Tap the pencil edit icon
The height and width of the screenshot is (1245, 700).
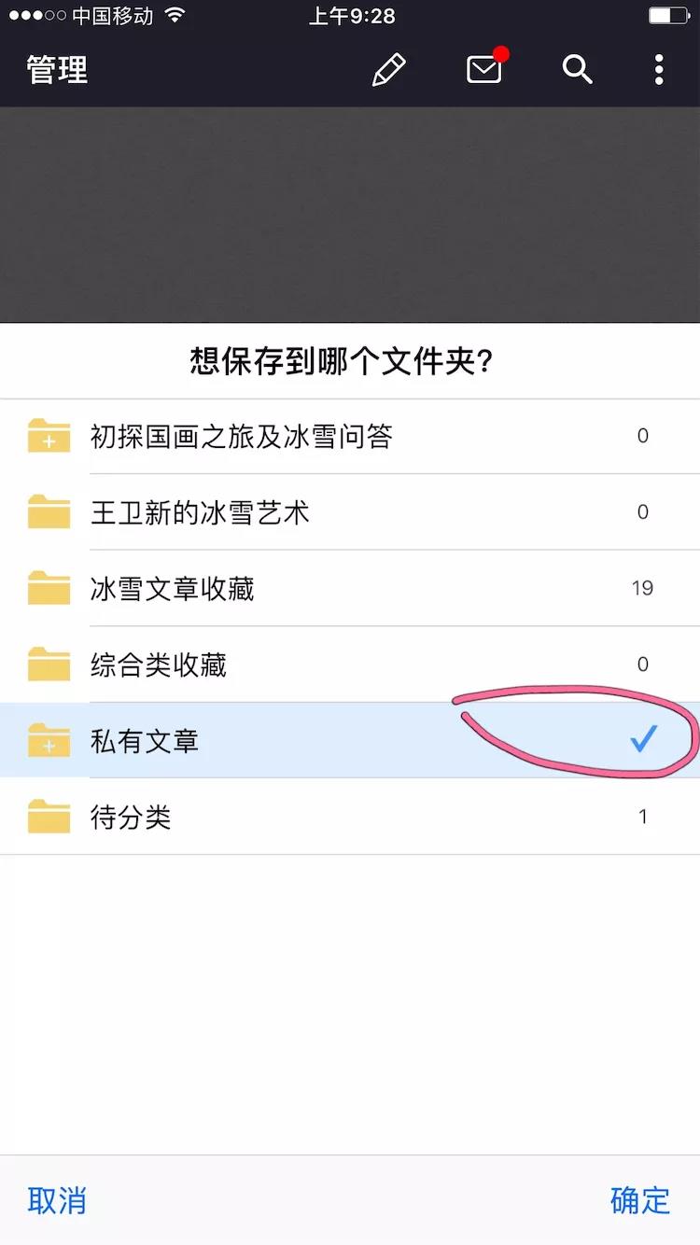pos(388,70)
